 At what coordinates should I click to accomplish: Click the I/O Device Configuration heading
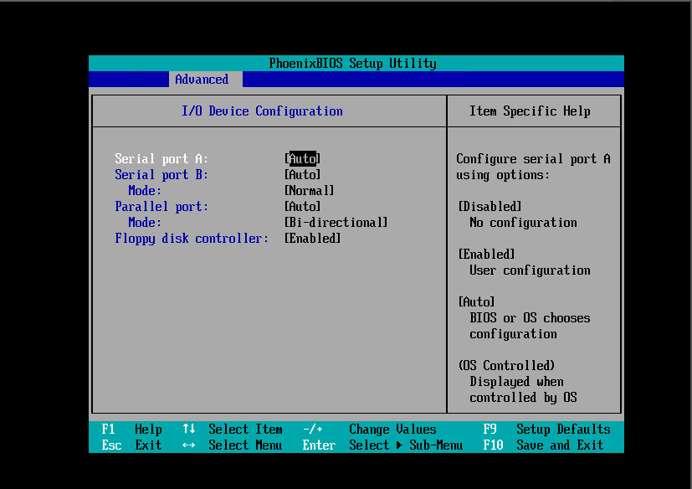[x=262, y=111]
